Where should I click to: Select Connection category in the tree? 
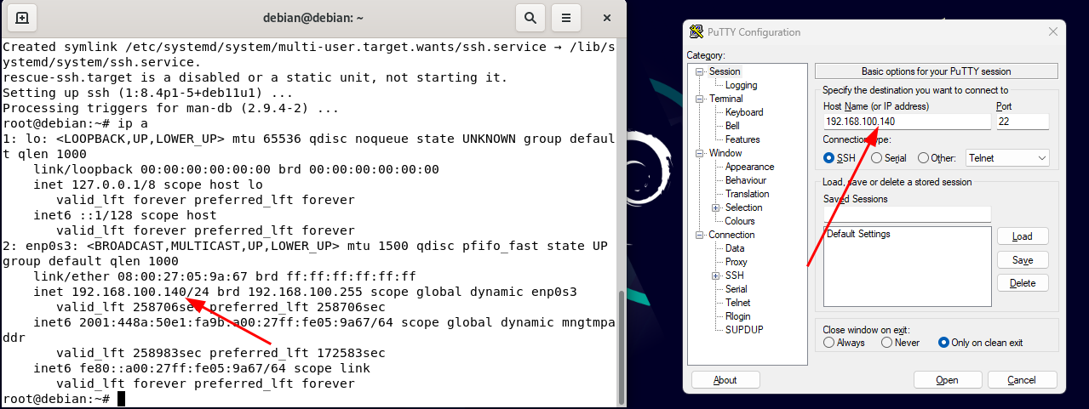(x=731, y=235)
